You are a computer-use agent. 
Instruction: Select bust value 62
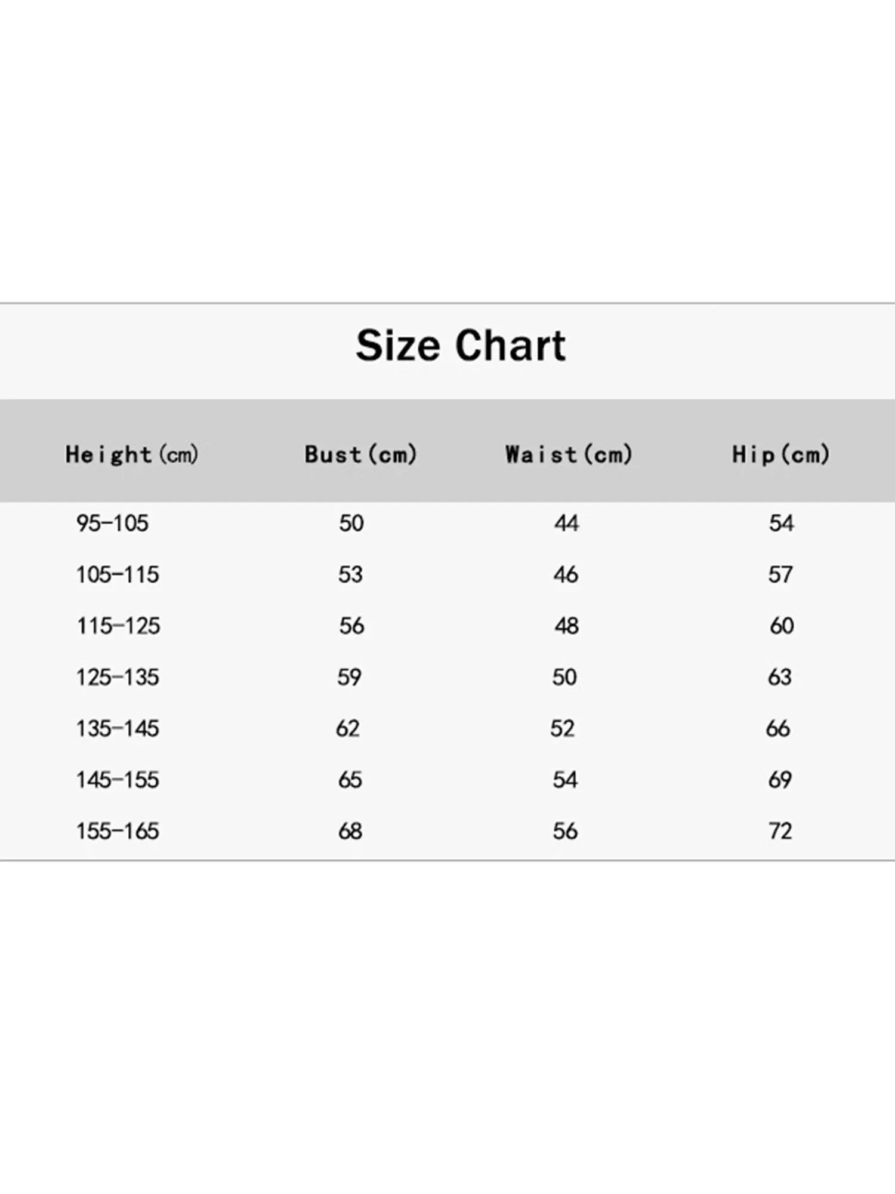348,729
